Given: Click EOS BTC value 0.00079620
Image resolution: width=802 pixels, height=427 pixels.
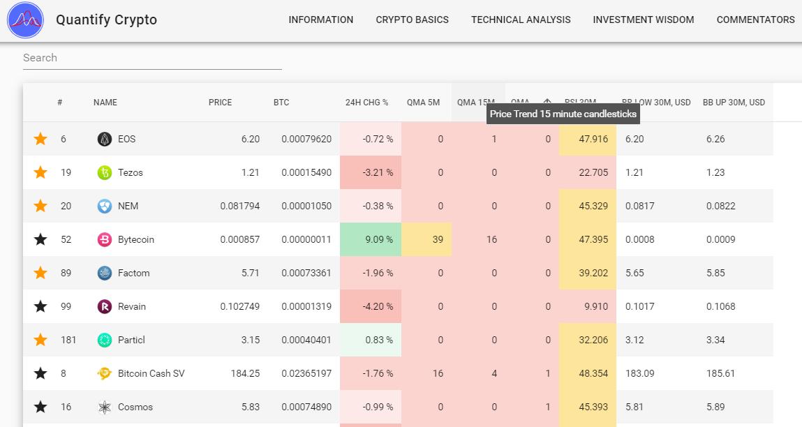Looking at the screenshot, I should [306, 139].
